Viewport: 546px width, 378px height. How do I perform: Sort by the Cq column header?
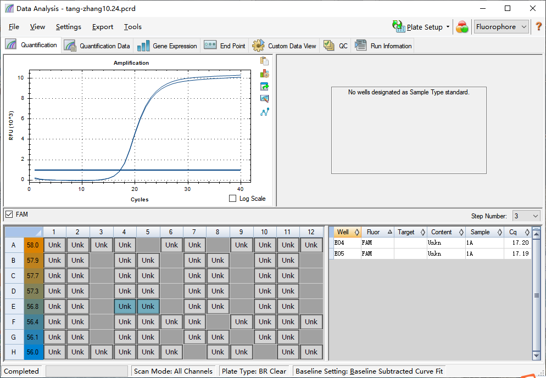(518, 232)
